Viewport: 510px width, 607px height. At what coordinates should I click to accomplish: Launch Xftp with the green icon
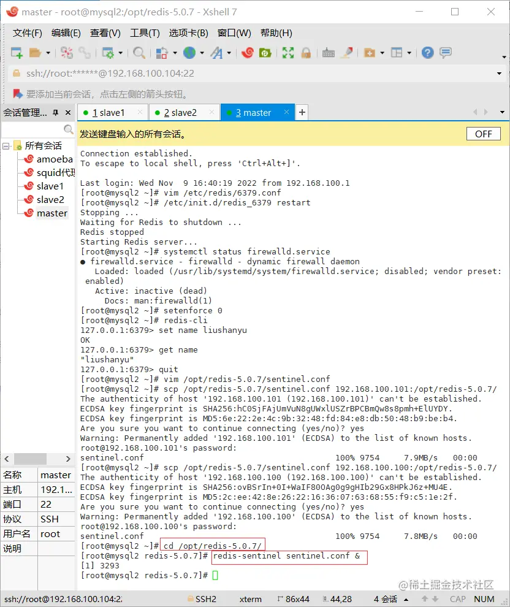pos(265,53)
